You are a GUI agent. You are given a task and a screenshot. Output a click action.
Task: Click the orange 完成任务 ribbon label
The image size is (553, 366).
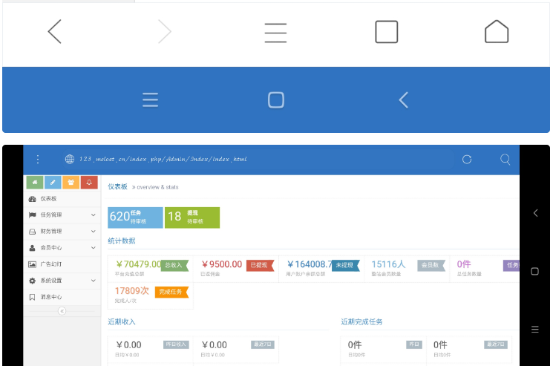pos(171,292)
